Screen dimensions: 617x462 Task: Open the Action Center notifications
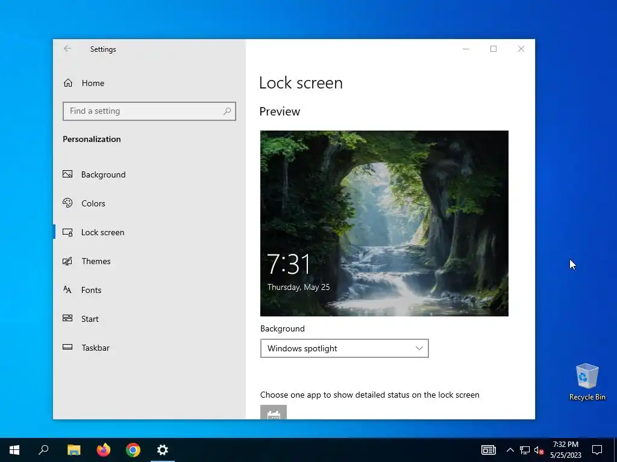pos(597,450)
